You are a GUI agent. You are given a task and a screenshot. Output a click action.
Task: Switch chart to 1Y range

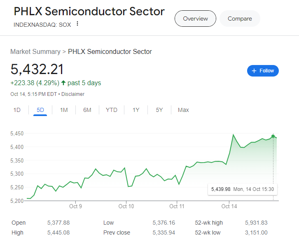pos(136,110)
